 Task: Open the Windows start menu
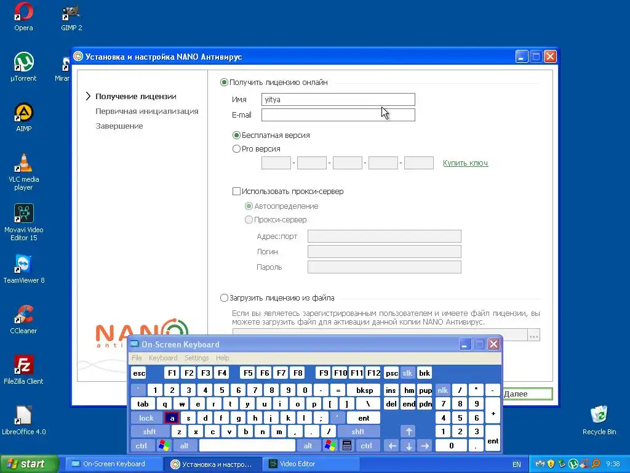(x=29, y=464)
